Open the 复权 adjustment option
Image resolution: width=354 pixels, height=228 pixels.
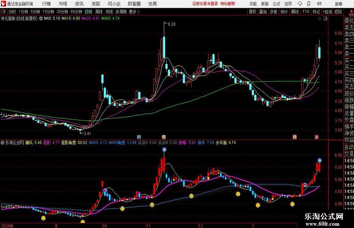point(252,12)
